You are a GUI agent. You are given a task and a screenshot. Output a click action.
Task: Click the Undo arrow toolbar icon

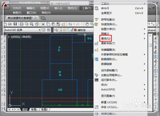pyautogui.click(x=70, y=24)
